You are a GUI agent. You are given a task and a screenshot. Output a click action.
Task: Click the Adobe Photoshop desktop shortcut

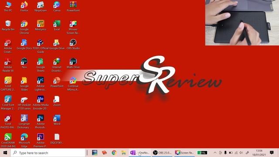tap(41, 122)
